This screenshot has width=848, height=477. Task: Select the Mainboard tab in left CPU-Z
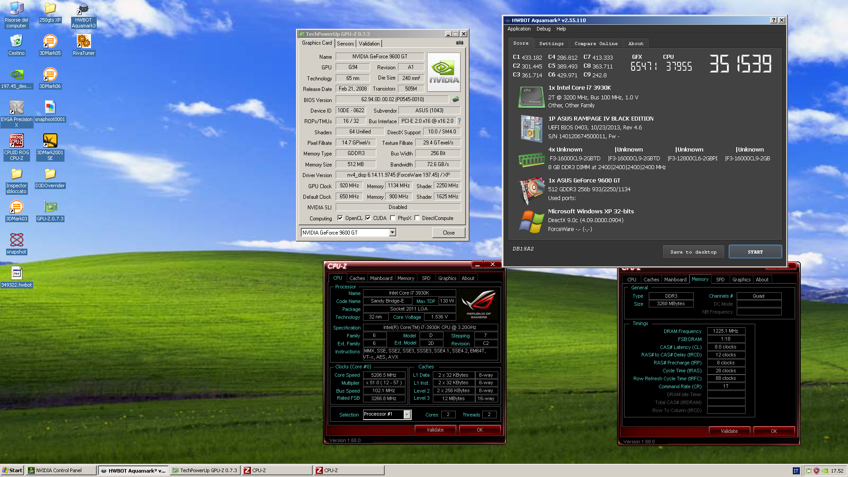pyautogui.click(x=381, y=278)
